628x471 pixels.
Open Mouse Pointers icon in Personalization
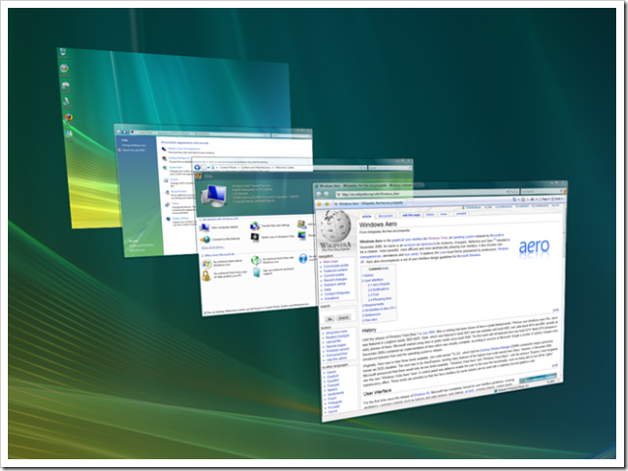point(167,192)
